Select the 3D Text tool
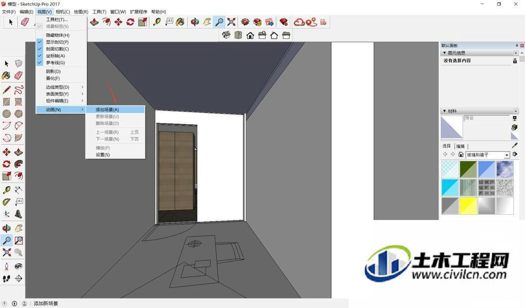The height and width of the screenshot is (308, 525). coord(19,214)
